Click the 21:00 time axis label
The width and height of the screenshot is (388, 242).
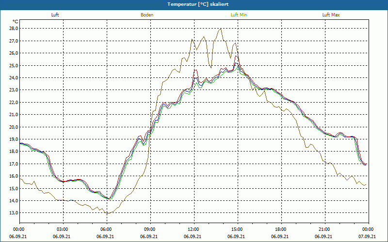325,229
